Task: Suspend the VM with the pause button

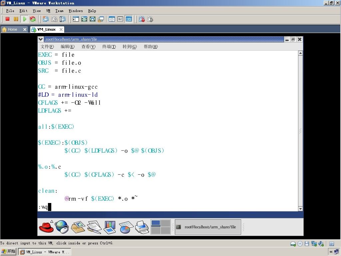Action: pos(16,19)
